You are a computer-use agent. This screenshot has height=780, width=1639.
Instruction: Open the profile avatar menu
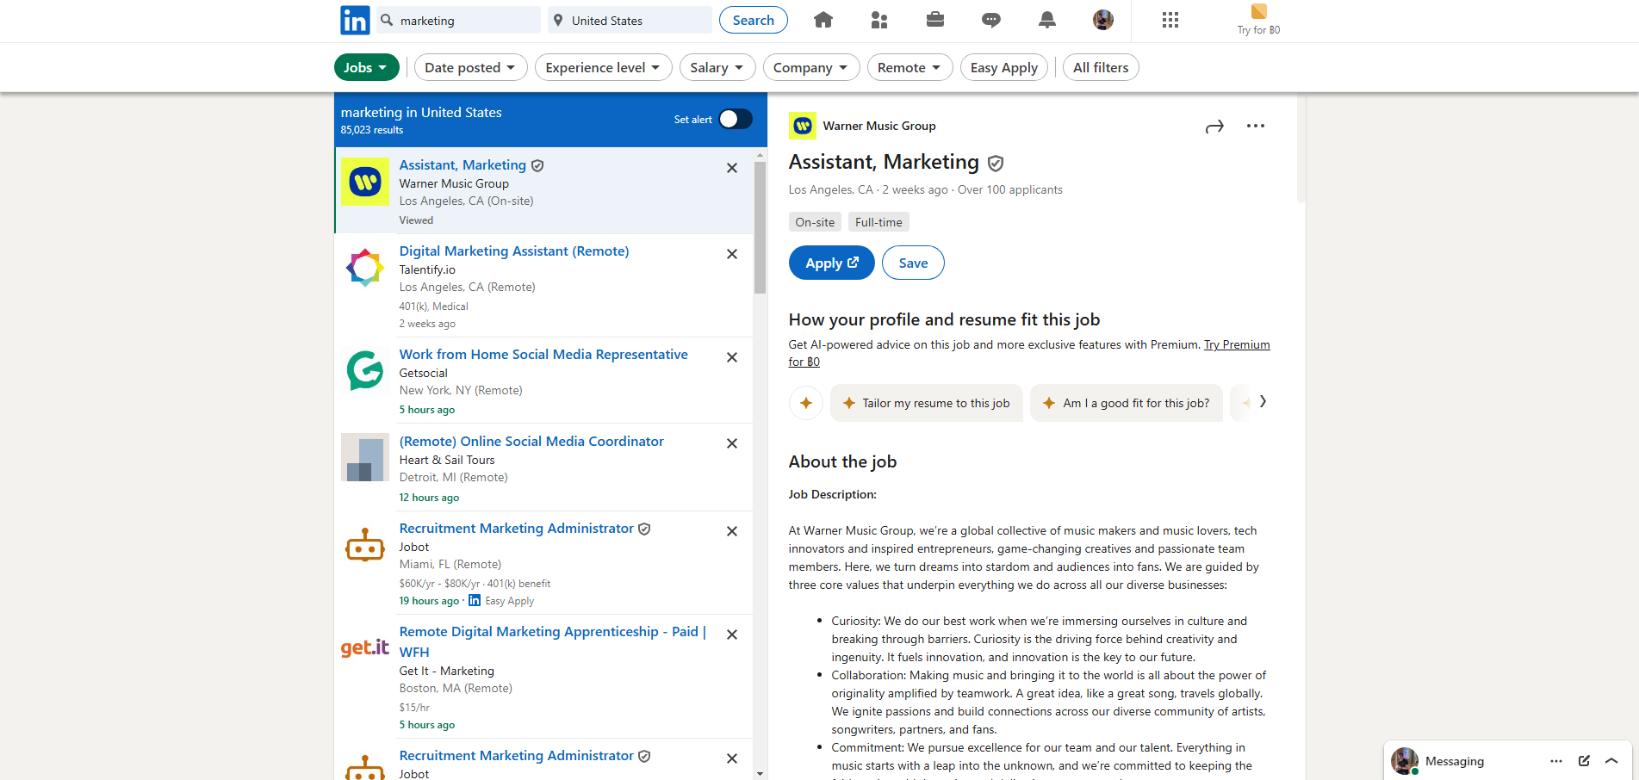tap(1103, 20)
